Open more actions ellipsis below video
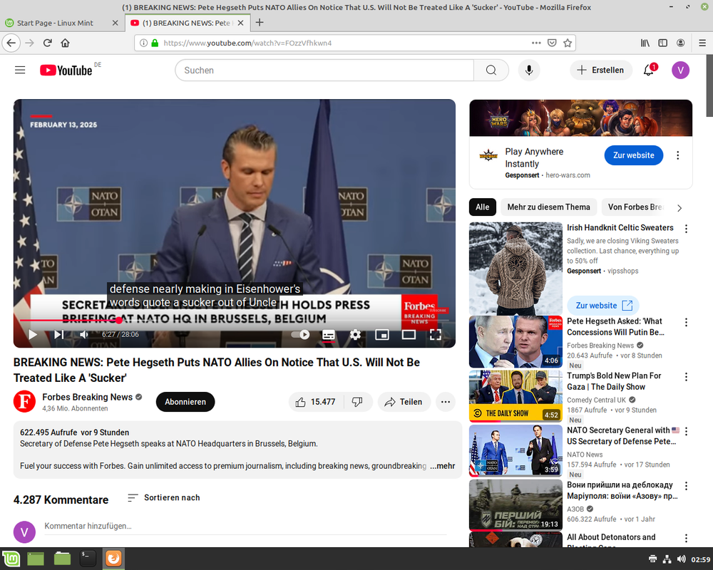Image resolution: width=713 pixels, height=570 pixels. point(446,402)
